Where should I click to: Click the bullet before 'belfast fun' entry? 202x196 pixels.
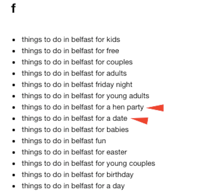tap(14, 141)
